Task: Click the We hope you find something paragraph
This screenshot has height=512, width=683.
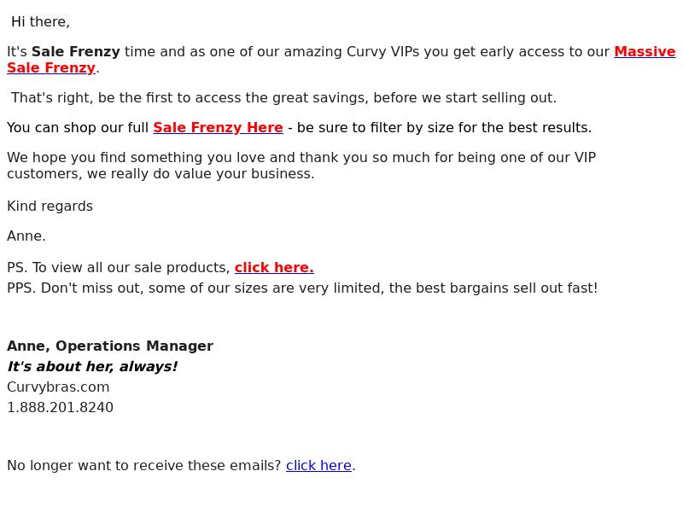Action: (x=301, y=166)
